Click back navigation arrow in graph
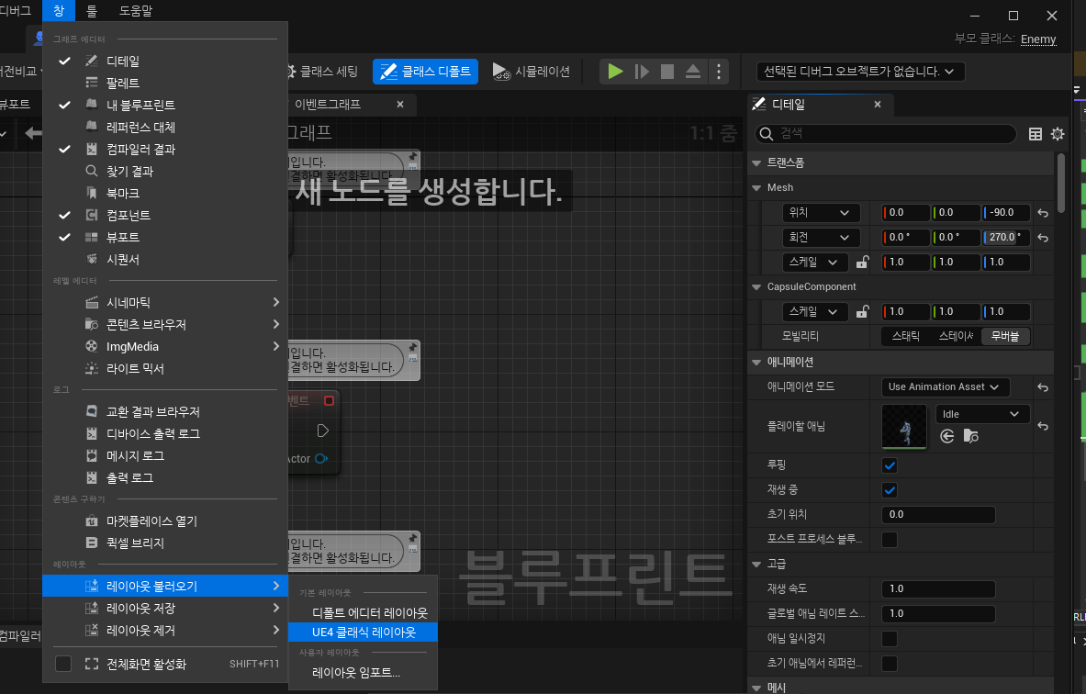 pos(32,133)
